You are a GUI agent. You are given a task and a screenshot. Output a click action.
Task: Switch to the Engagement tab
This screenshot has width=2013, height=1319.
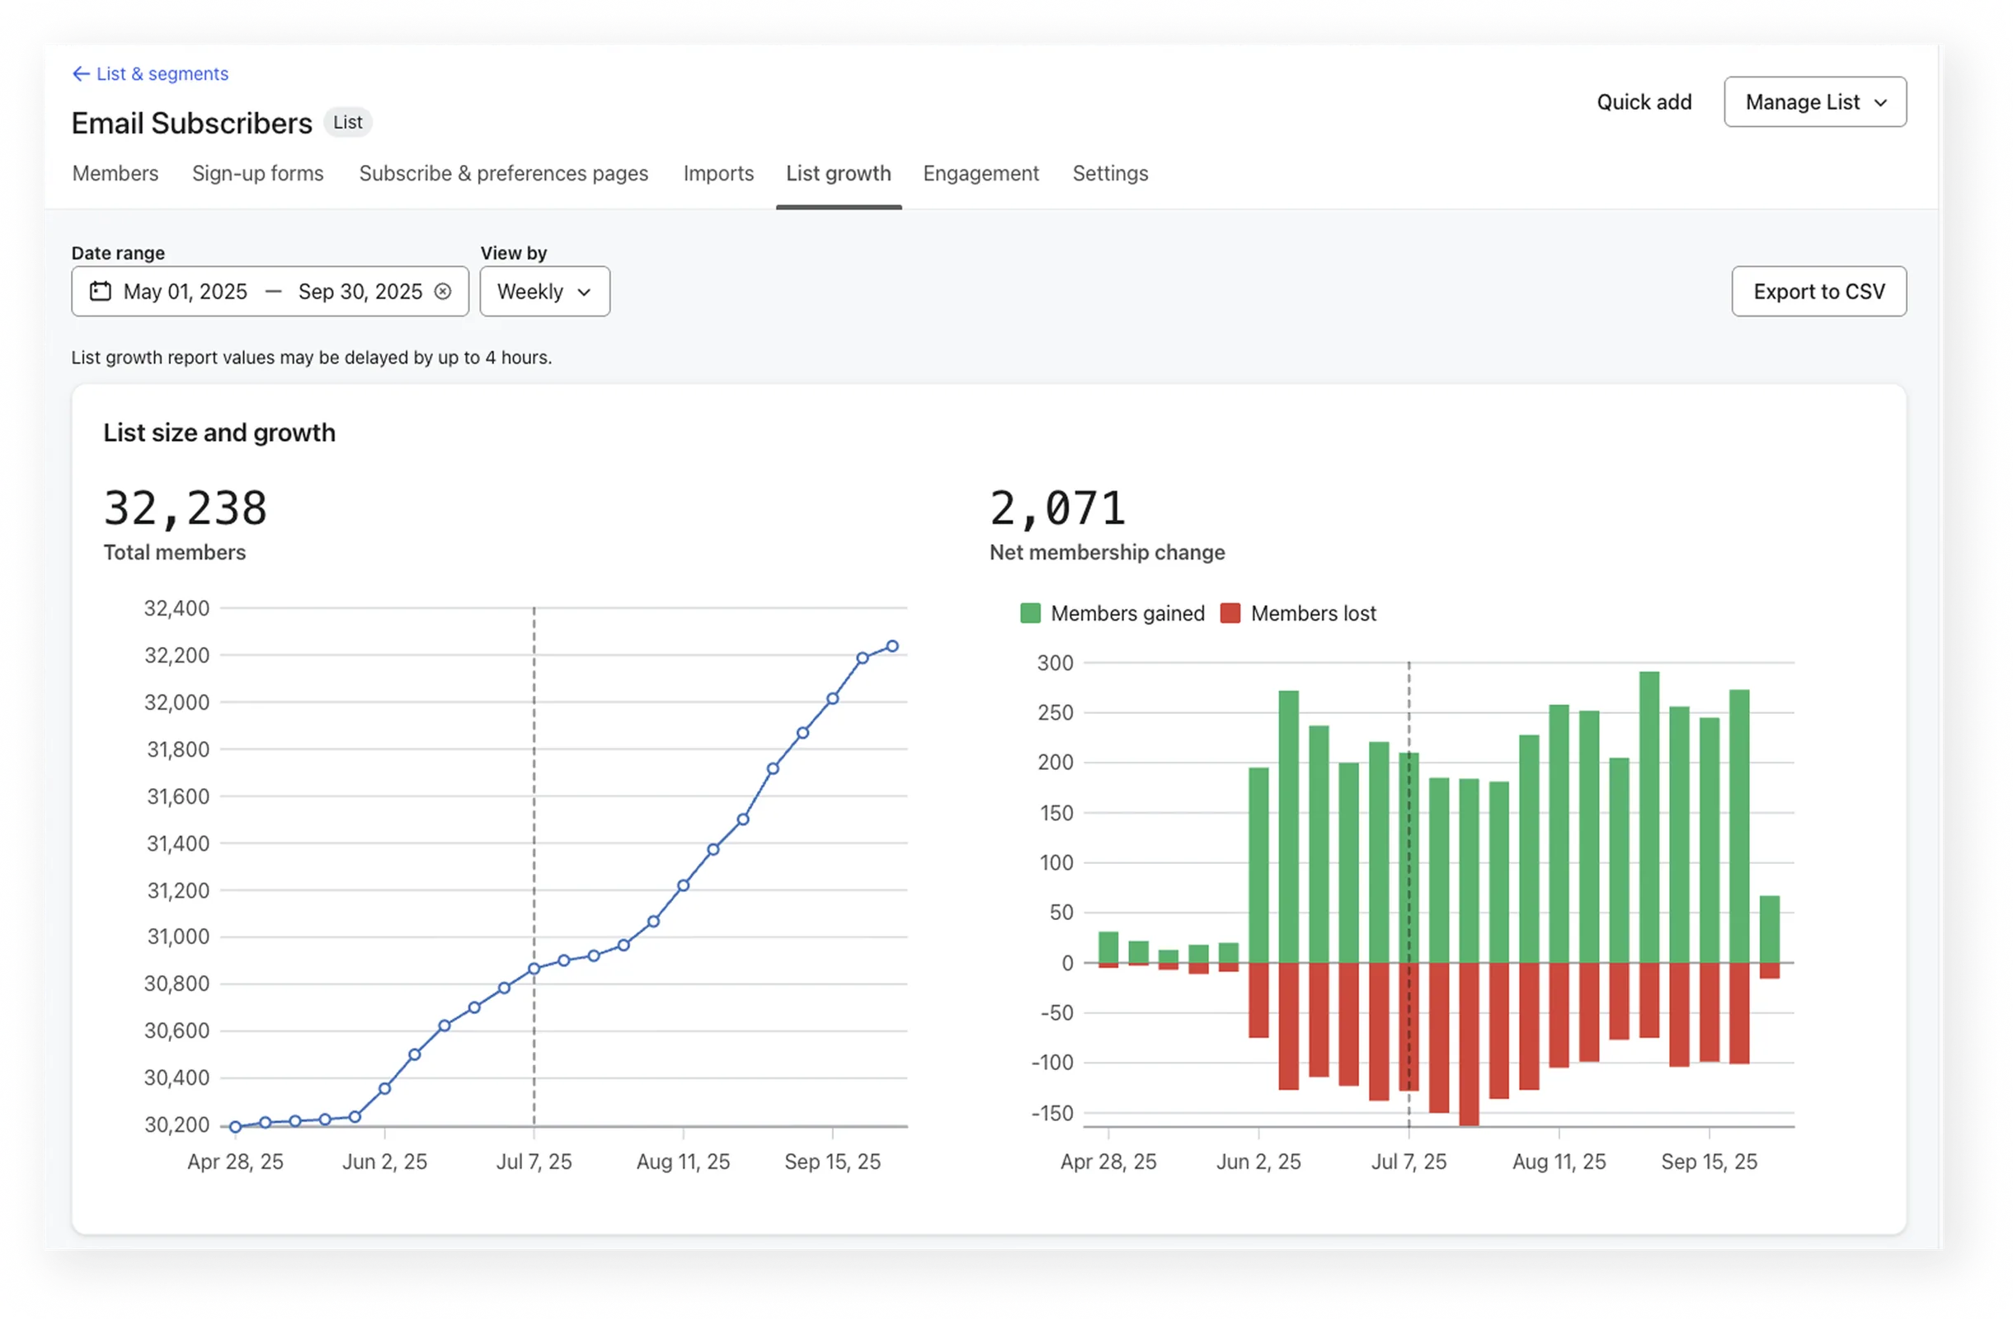tap(981, 173)
